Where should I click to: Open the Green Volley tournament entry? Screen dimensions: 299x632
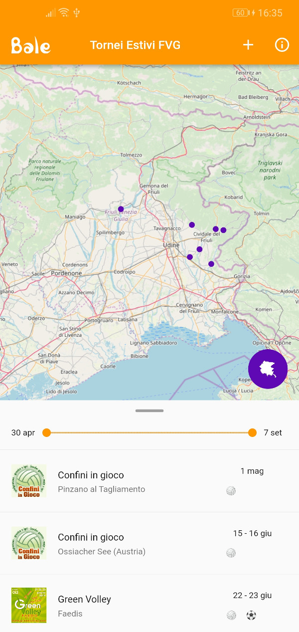(x=149, y=605)
